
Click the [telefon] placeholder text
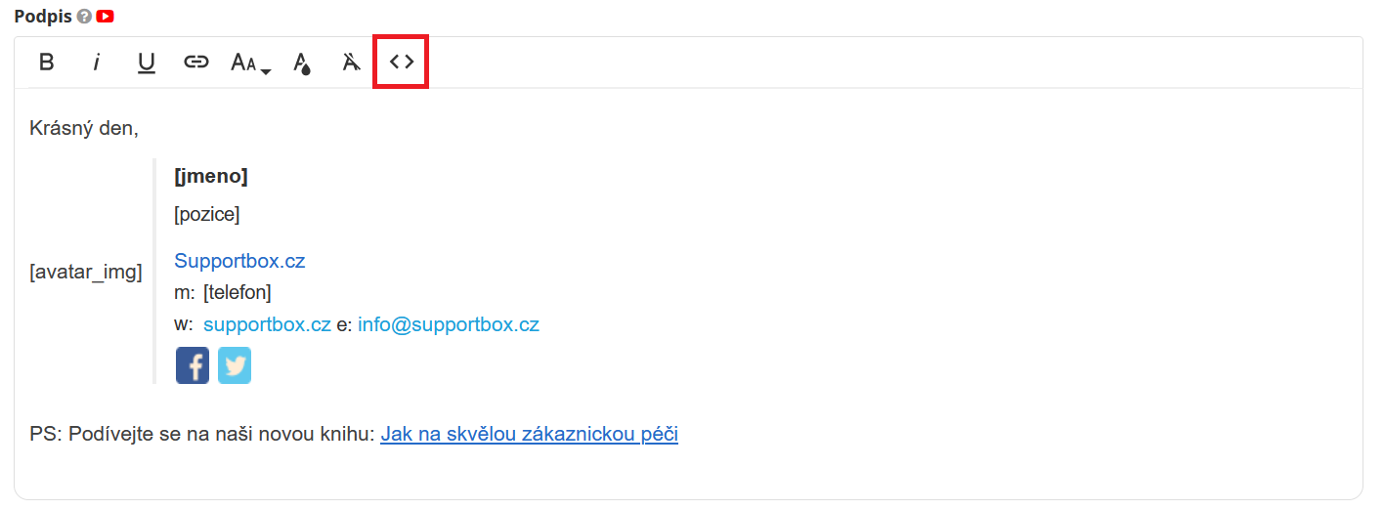[238, 292]
